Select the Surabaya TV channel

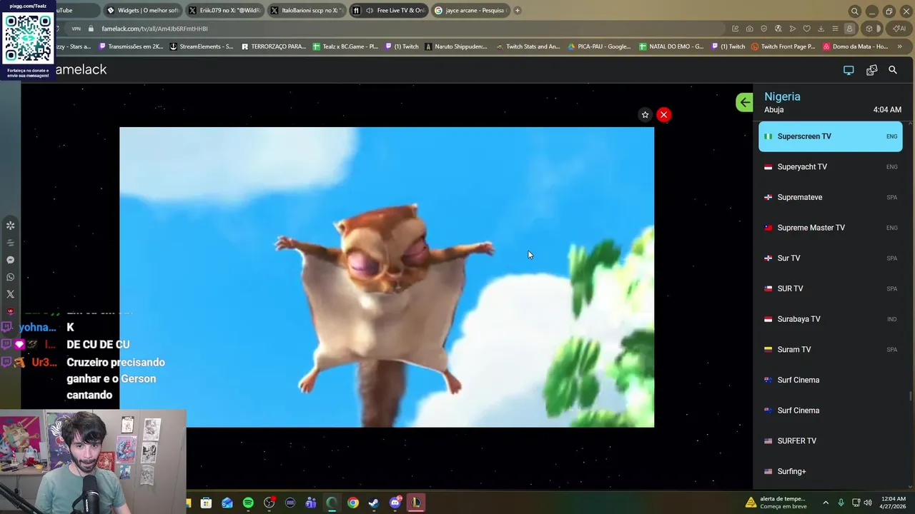coord(831,319)
